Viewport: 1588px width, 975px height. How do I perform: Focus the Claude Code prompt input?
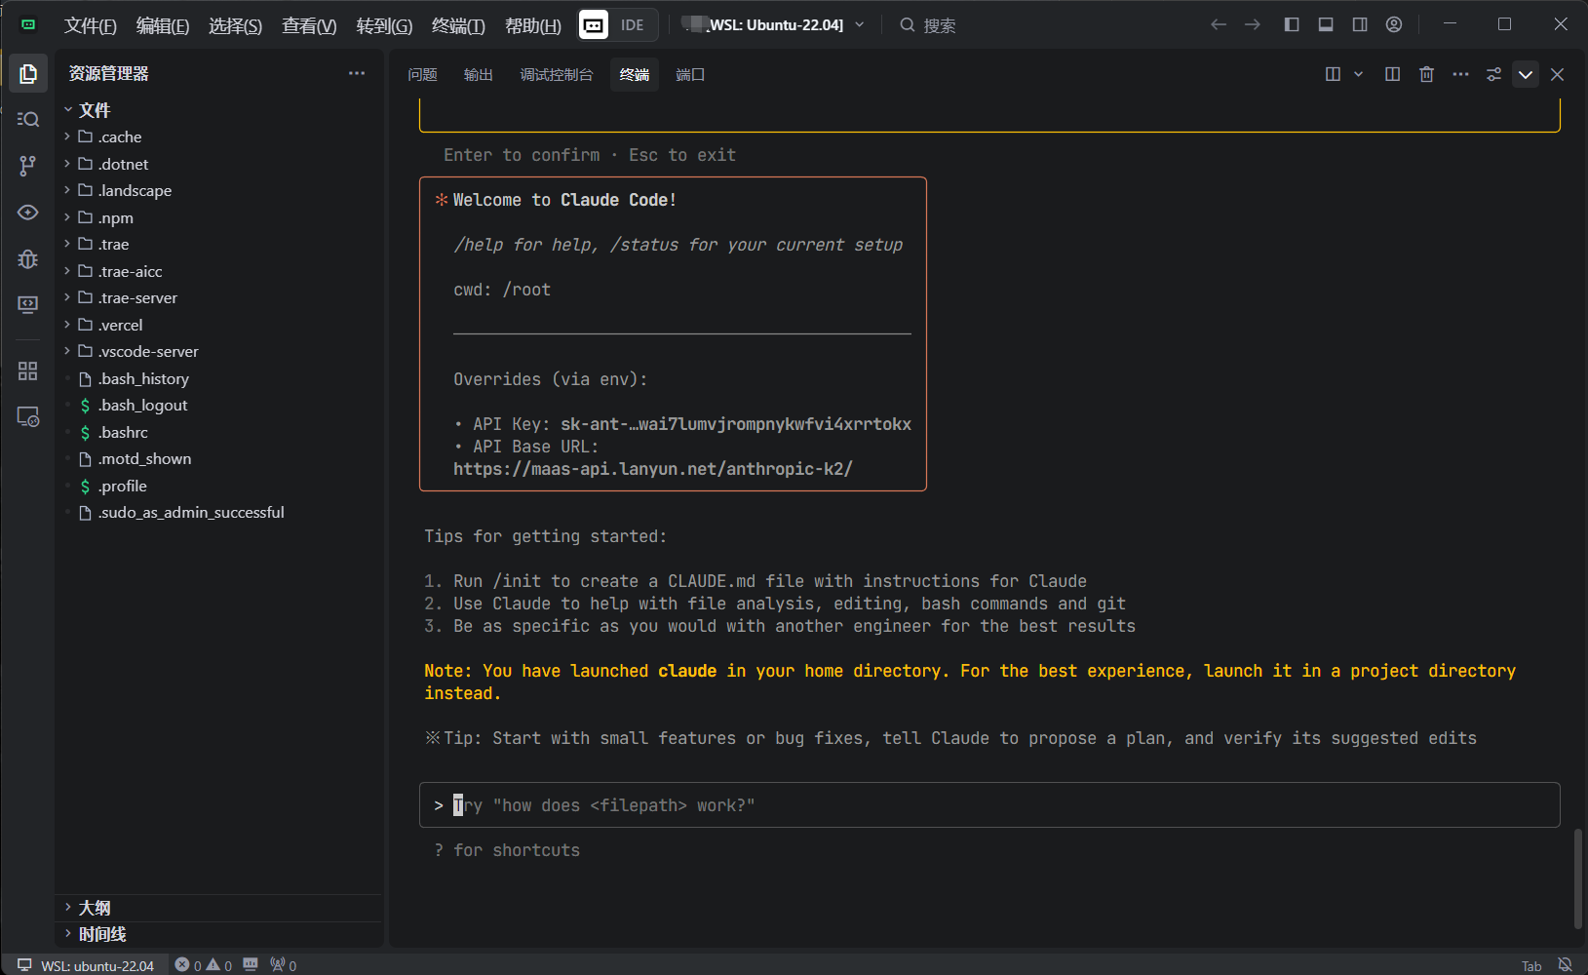point(989,805)
